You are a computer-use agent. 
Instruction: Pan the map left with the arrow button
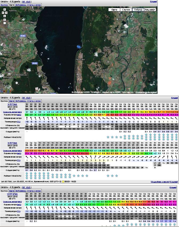3,13
